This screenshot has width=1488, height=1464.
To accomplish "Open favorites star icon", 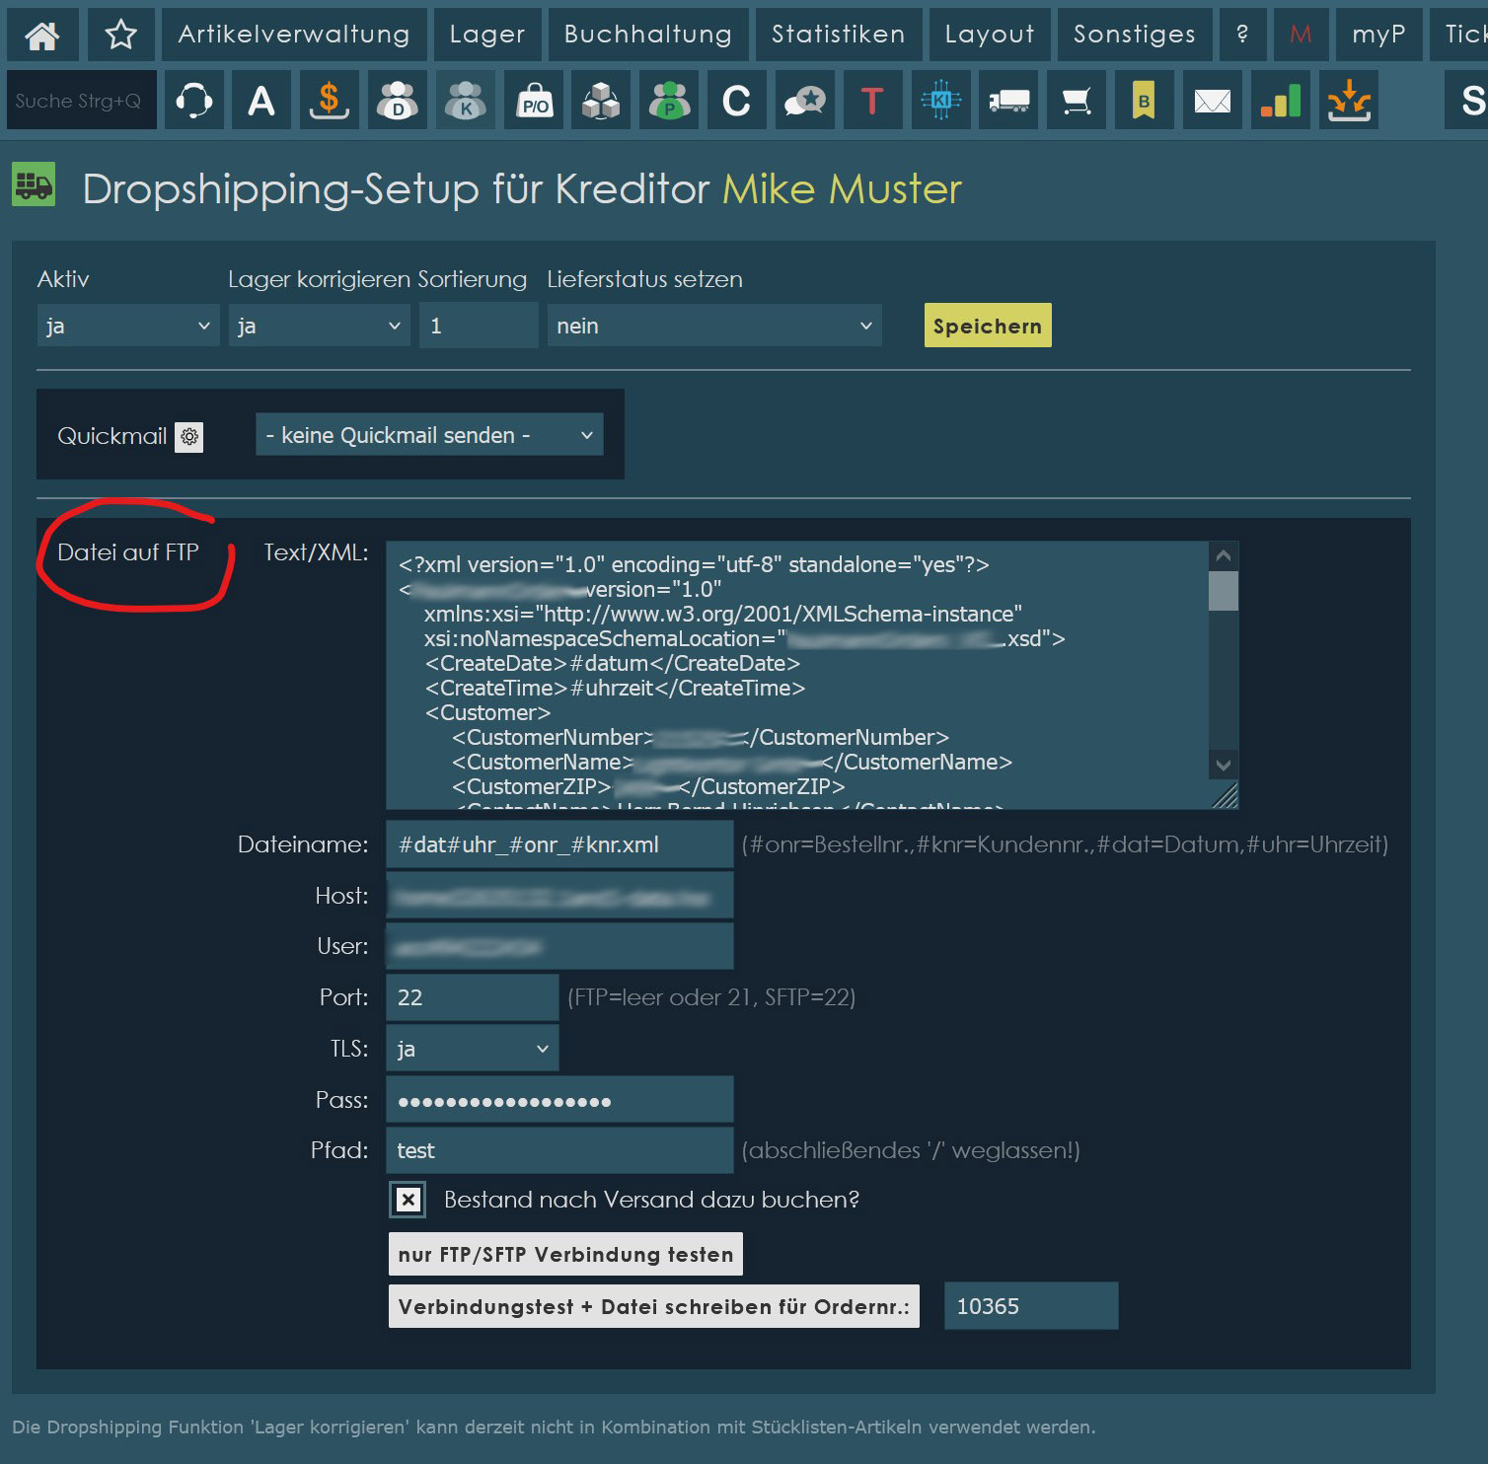I will (x=120, y=35).
